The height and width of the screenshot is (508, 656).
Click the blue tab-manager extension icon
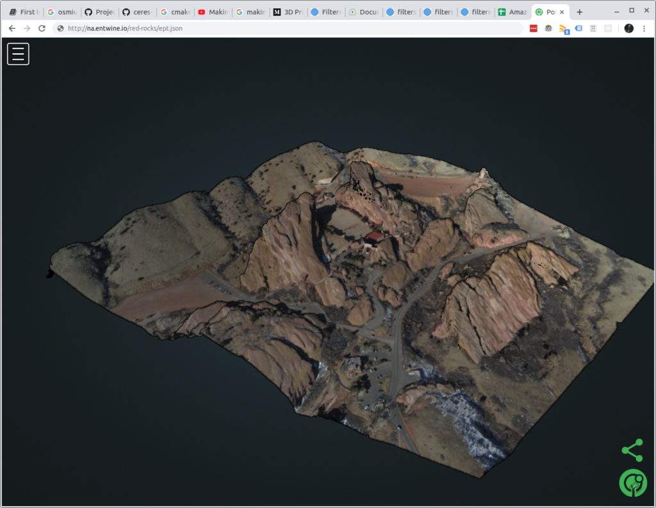pos(578,28)
